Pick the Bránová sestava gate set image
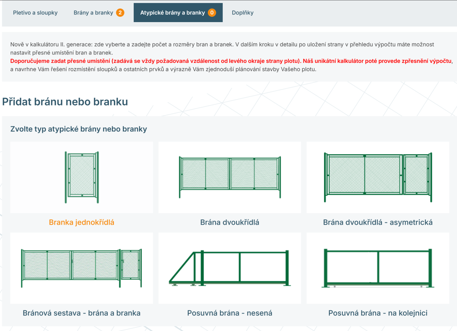457x331 pixels. click(81, 268)
